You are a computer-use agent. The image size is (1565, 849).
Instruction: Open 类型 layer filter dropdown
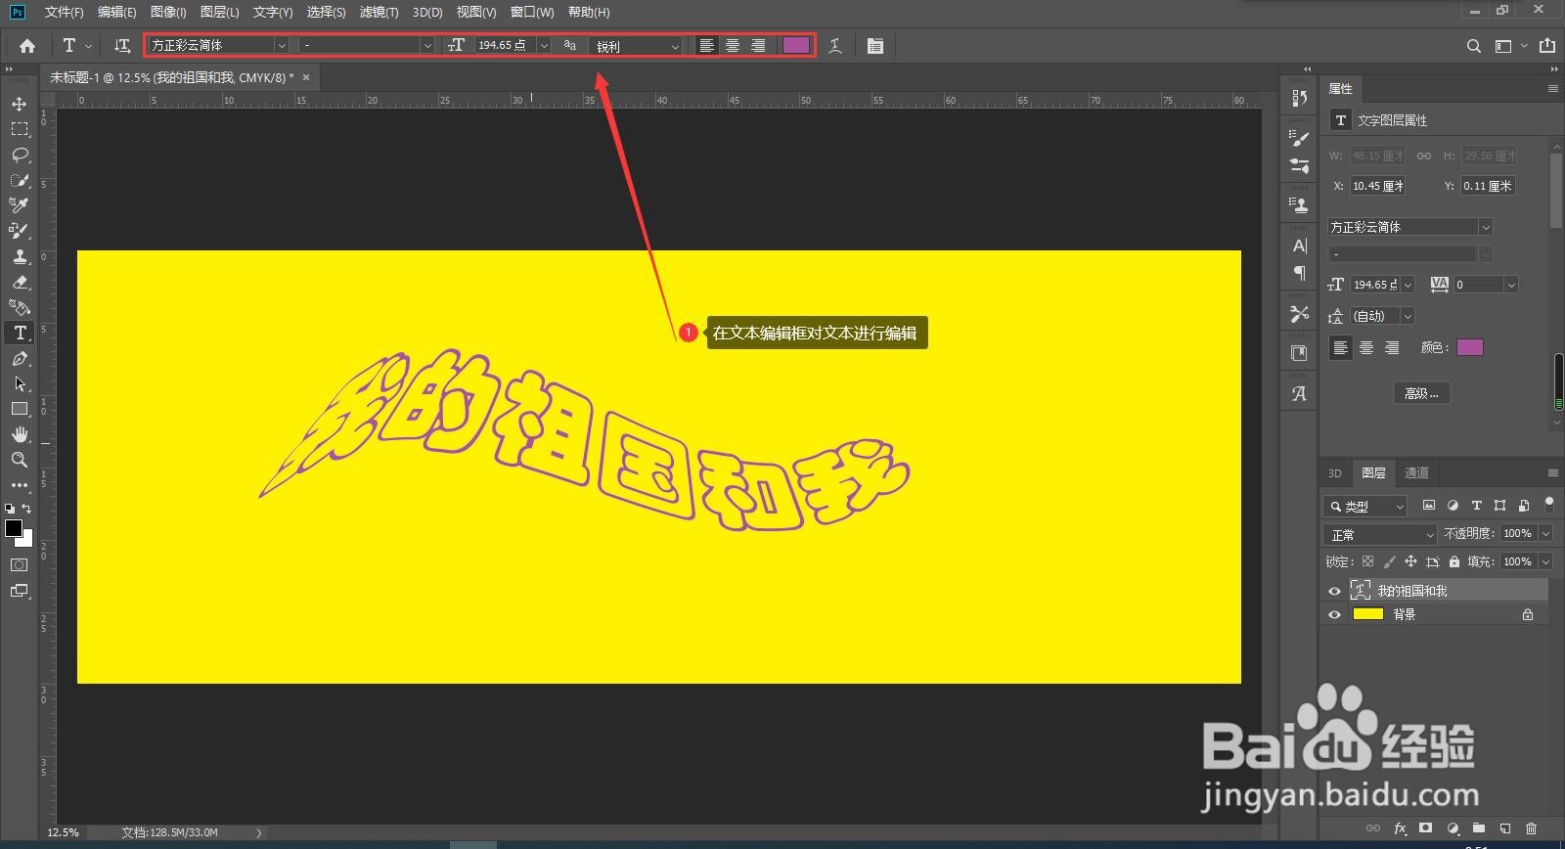[1365, 506]
